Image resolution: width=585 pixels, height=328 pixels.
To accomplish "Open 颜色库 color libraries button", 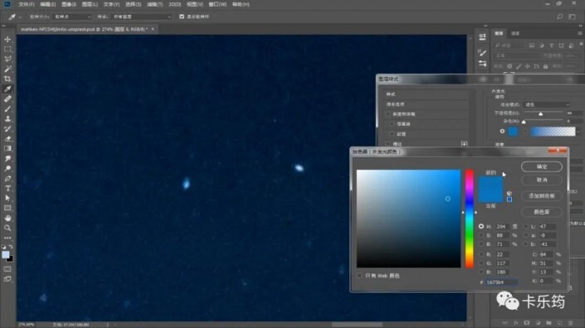I will [542, 212].
